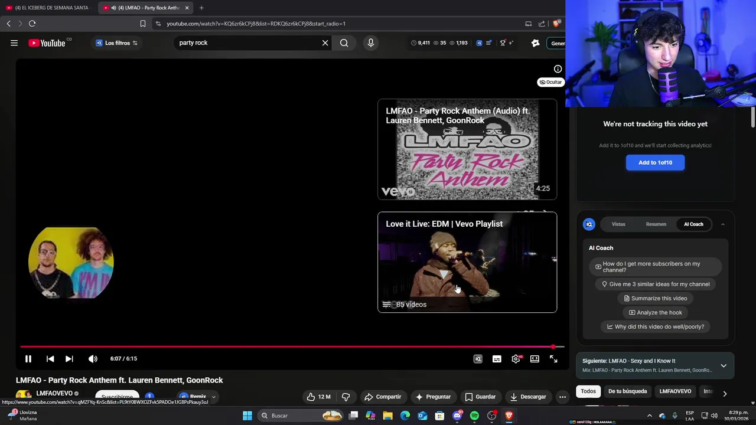
Task: Open the Windows Start menu
Action: point(247,416)
